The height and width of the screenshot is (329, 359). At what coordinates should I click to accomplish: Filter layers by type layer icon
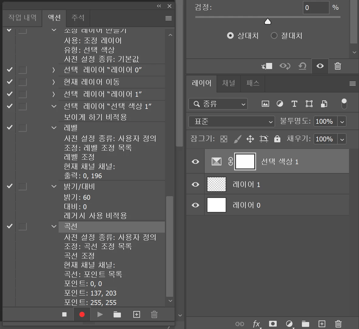point(294,104)
